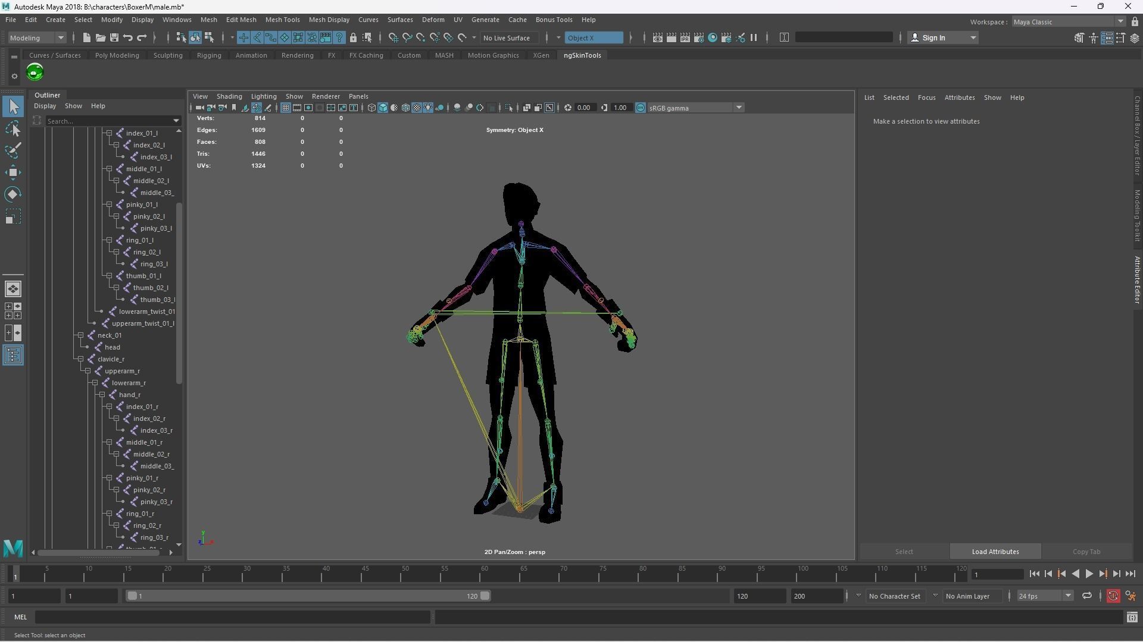Open Outliner Display menu

45,106
